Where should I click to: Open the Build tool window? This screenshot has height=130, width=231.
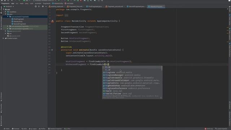click(24, 129)
